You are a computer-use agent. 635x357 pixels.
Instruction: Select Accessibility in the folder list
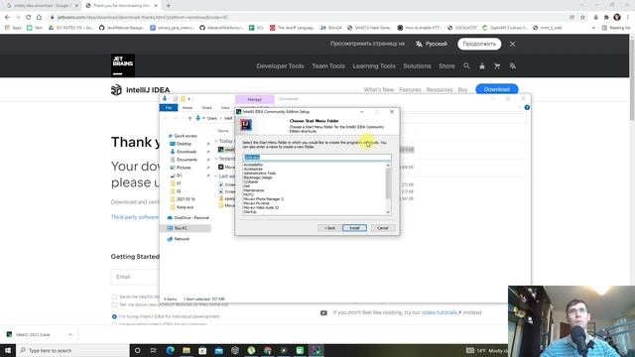tap(254, 165)
